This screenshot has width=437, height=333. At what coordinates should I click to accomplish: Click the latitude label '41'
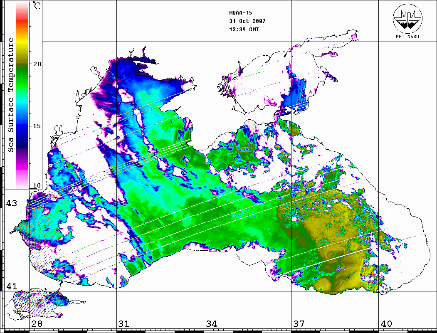coord(11,286)
